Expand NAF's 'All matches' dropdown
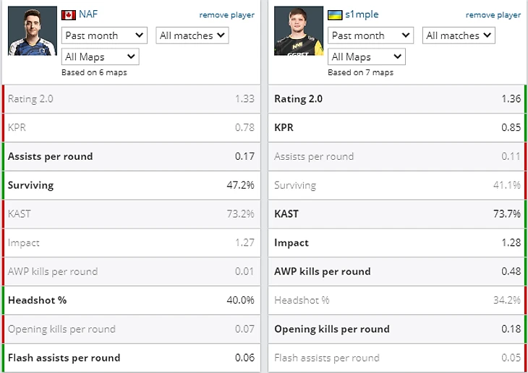Viewport: 528px width, 373px height. (x=192, y=35)
